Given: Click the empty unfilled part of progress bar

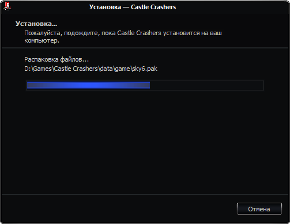Looking at the screenshot, I should tap(206, 85).
